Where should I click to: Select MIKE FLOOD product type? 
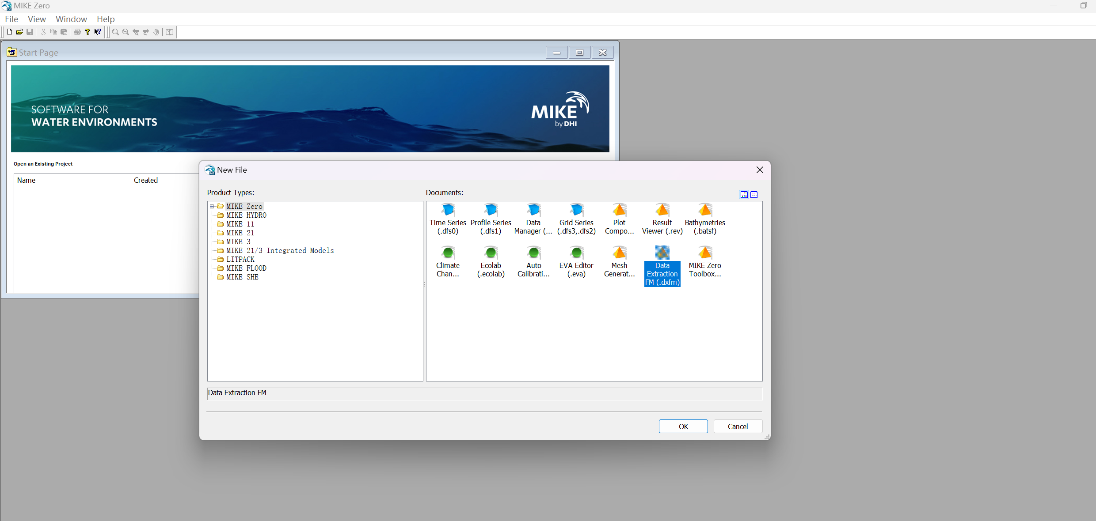[x=246, y=268]
